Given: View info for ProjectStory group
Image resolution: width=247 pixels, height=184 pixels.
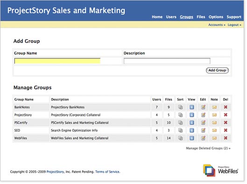Looking at the screenshot, I should pos(191,115).
